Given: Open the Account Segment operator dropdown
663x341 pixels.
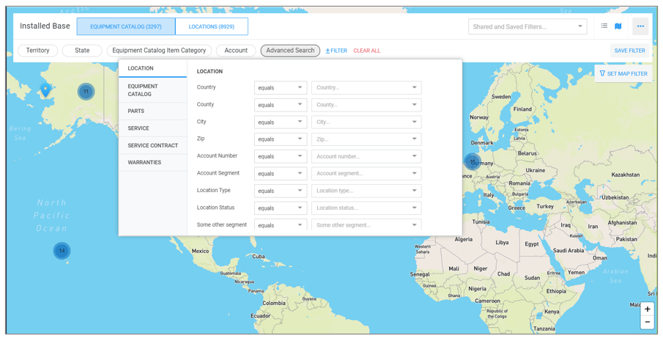Looking at the screenshot, I should tap(281, 174).
